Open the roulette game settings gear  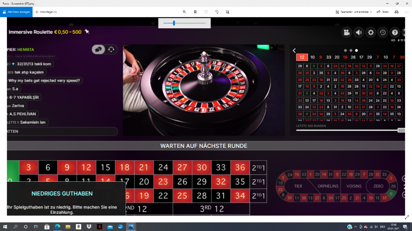(x=371, y=32)
